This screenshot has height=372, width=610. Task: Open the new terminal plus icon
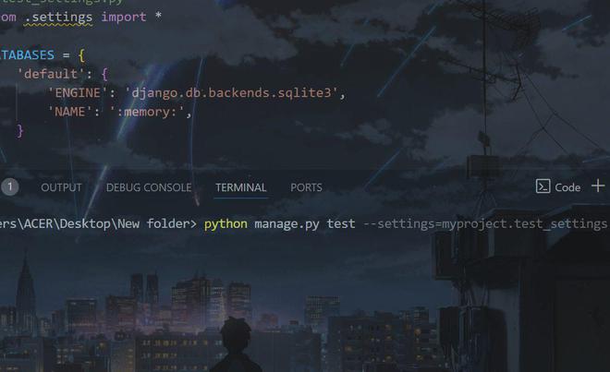pos(598,186)
